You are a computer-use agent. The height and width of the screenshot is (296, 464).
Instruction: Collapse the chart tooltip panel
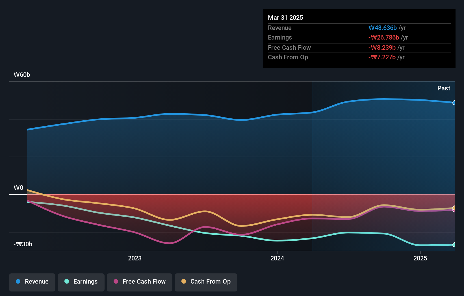coord(359,18)
